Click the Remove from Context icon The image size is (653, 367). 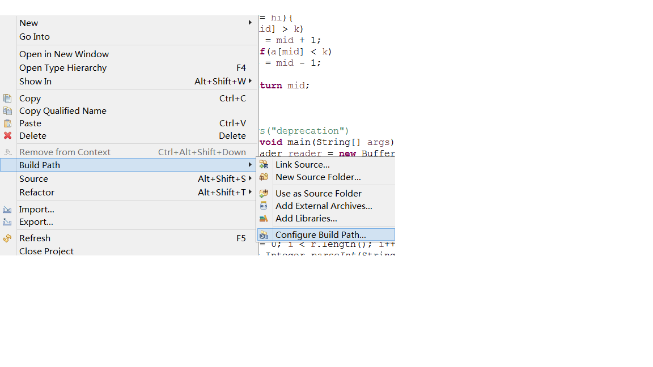coord(7,152)
